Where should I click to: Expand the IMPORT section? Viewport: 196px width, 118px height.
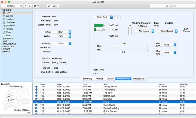tap(2, 49)
